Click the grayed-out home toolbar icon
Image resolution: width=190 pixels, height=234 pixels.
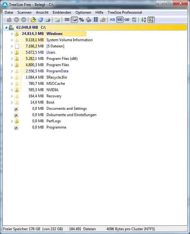click(9, 20)
